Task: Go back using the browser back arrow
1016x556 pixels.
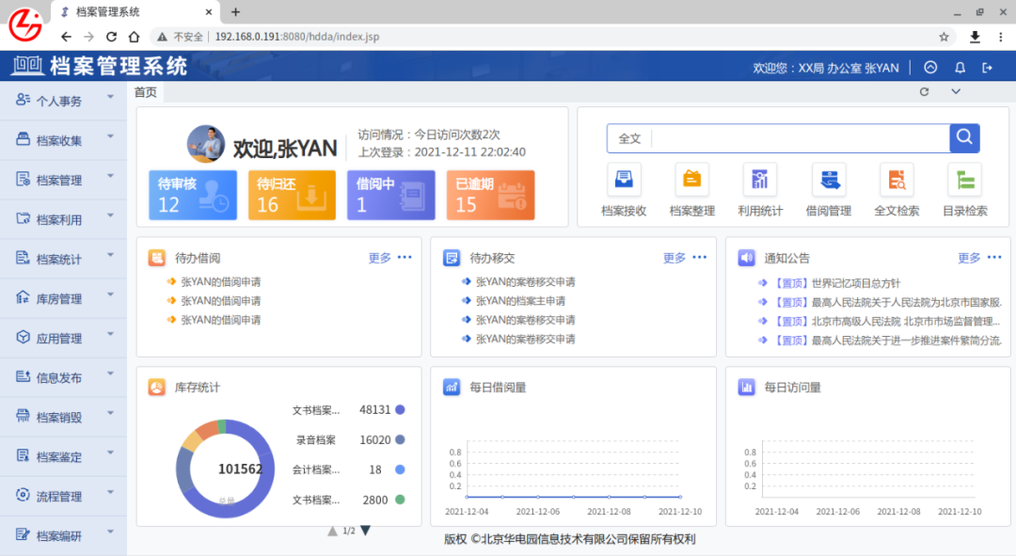Action: (66, 37)
